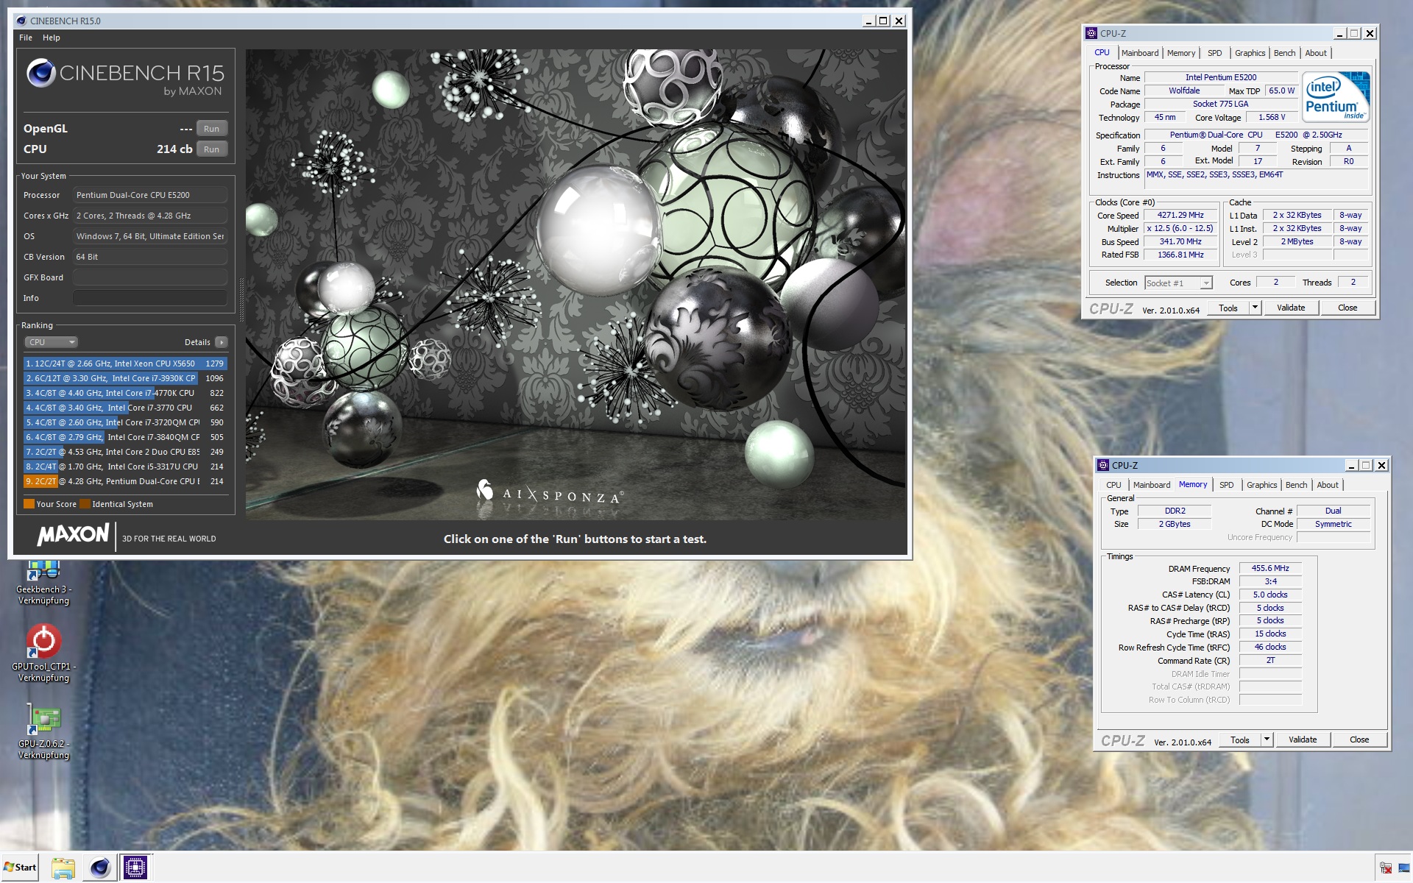Switch to SPD tab in top CPU-Z
The height and width of the screenshot is (883, 1413).
click(x=1215, y=53)
